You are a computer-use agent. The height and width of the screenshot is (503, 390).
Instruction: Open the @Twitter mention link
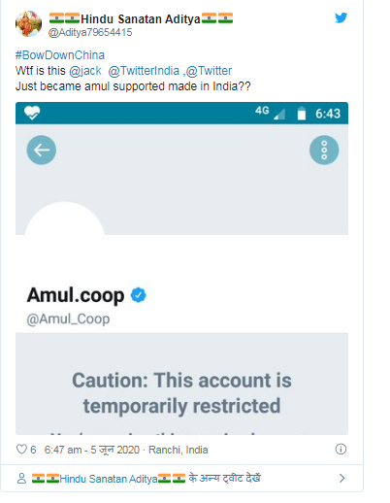209,71
